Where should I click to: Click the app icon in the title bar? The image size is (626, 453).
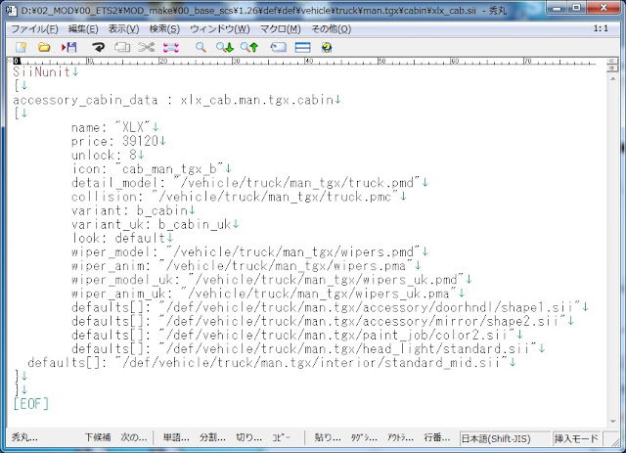click(12, 10)
